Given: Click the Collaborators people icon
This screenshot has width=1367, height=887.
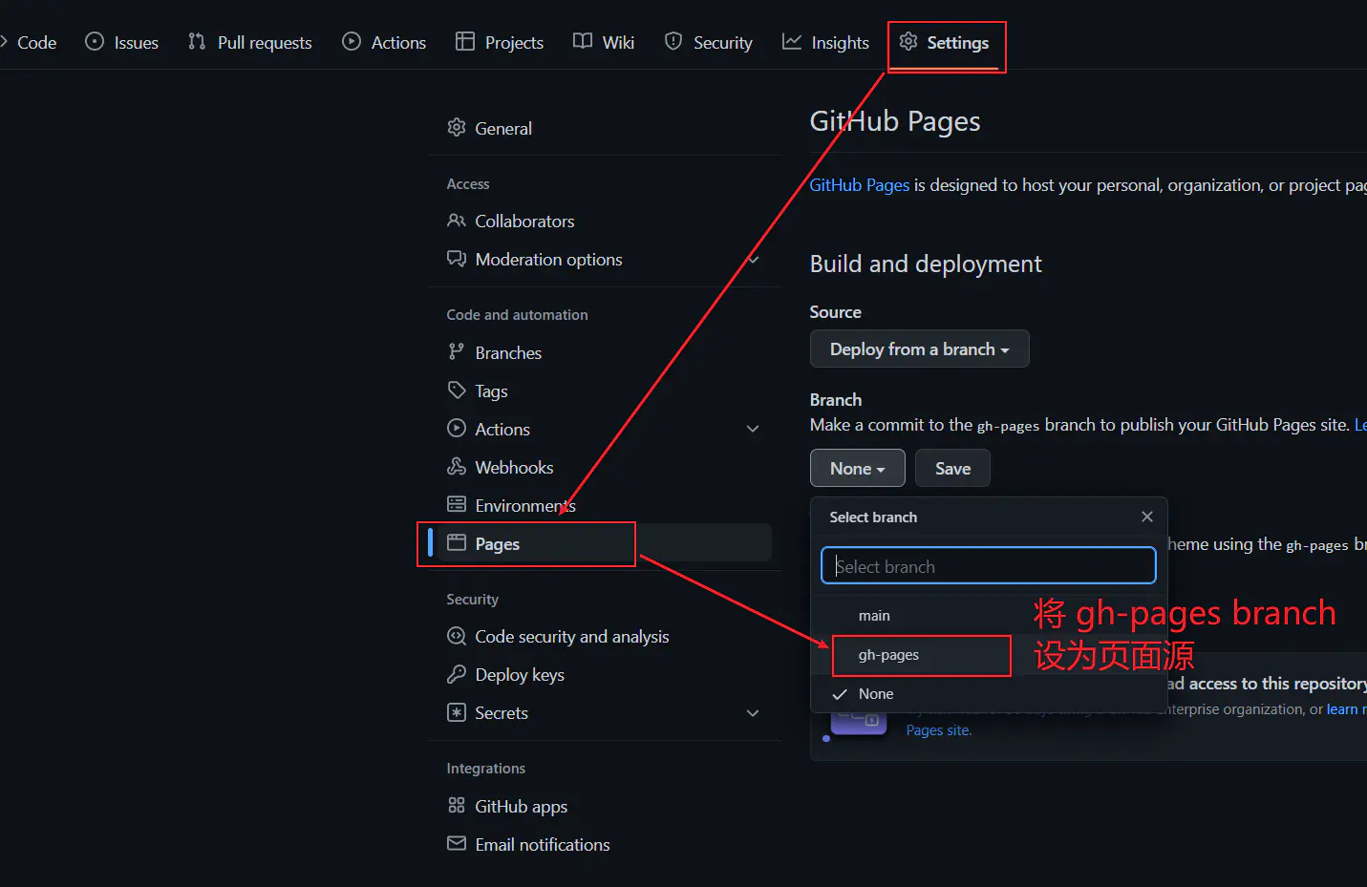Looking at the screenshot, I should (x=457, y=221).
